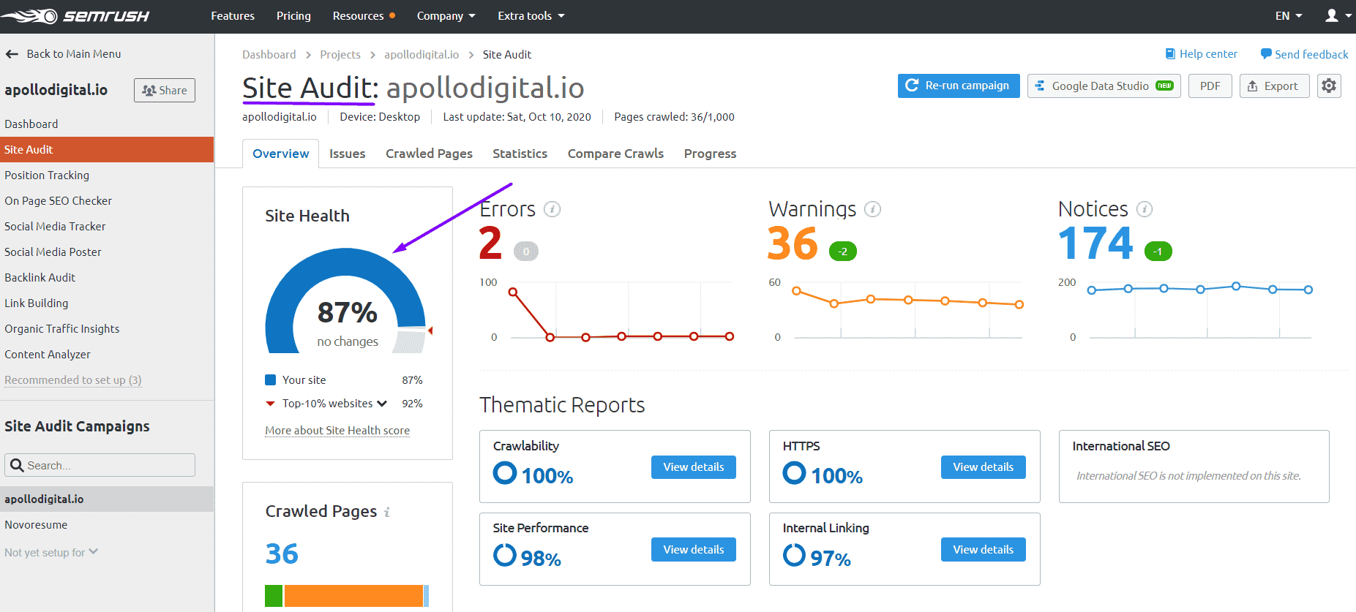View details for HTTPS report
Viewport: 1356px width, 612px height.
pyautogui.click(x=984, y=467)
